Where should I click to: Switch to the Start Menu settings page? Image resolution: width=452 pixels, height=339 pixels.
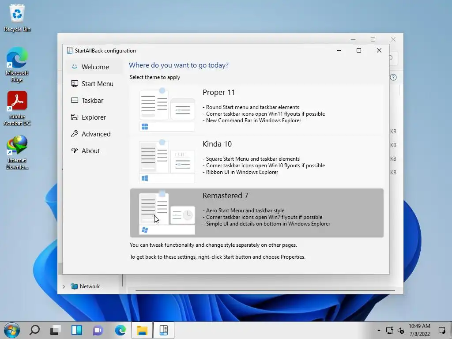pyautogui.click(x=94, y=83)
